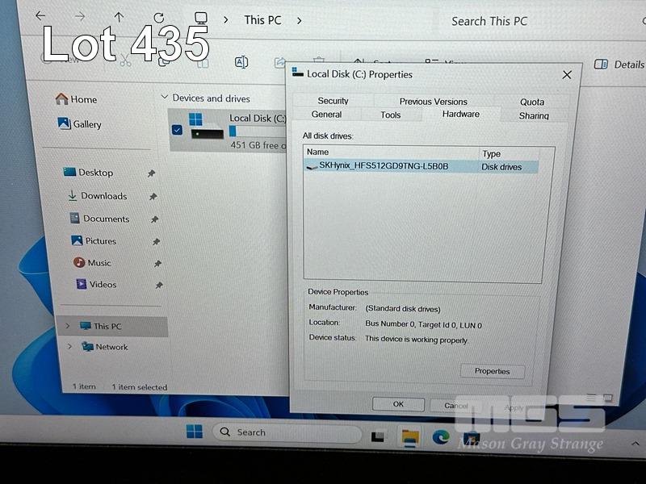Image resolution: width=646 pixels, height=484 pixels.
Task: Switch to the Security tab
Action: point(333,101)
